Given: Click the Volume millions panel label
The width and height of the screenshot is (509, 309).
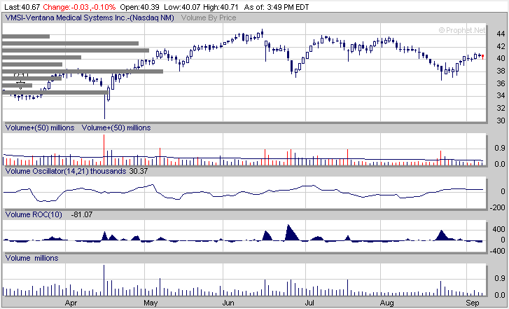Looking at the screenshot, I should pyautogui.click(x=32, y=258).
